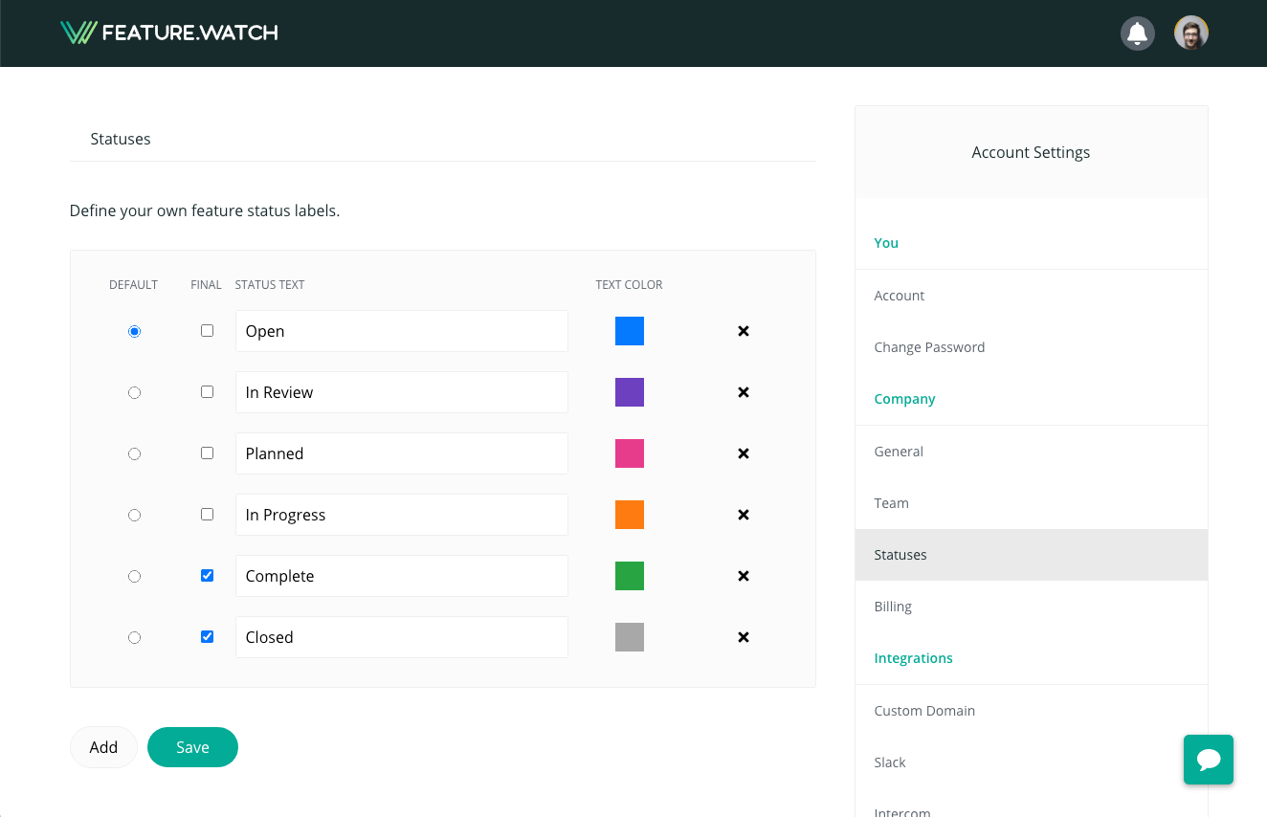Screen dimensions: 1267x817
Task: Remove the In Review status
Action: 743,392
